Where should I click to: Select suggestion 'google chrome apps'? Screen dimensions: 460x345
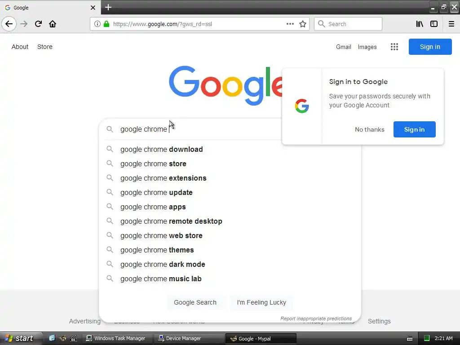point(230,207)
